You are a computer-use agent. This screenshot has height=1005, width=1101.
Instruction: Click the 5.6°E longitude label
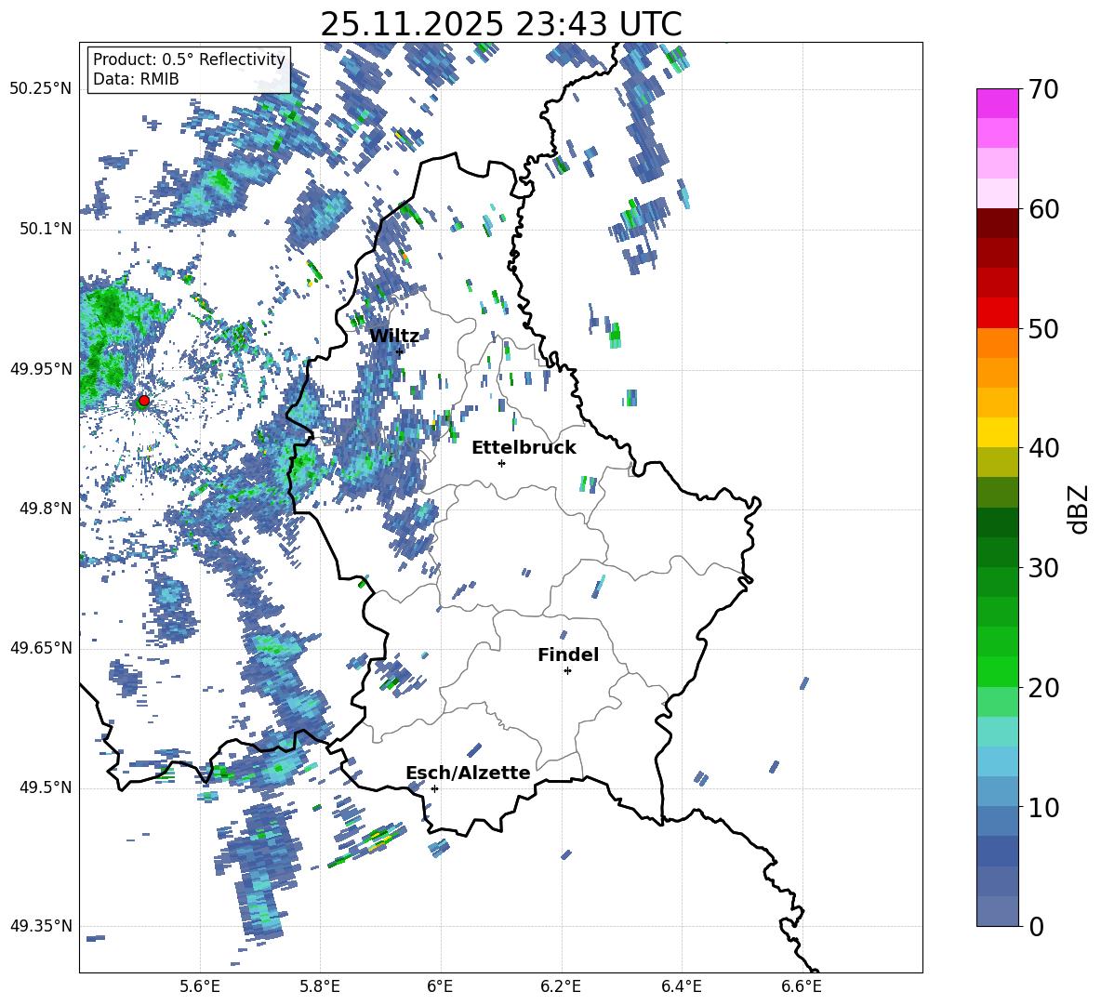[x=200, y=986]
